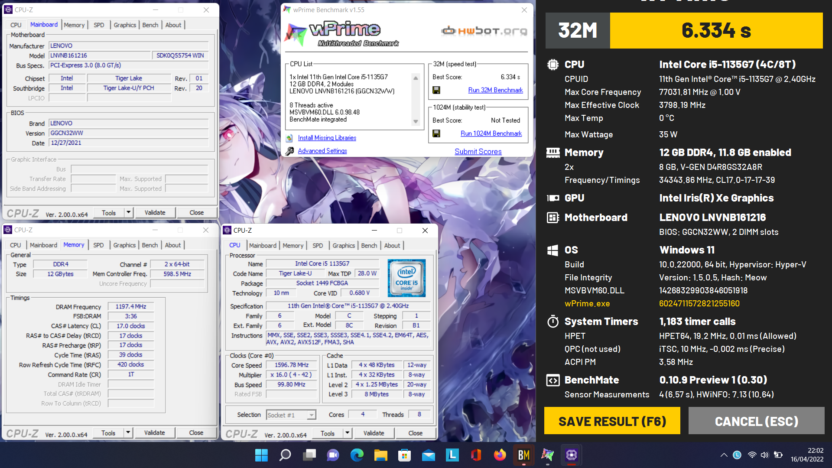Image resolution: width=832 pixels, height=468 pixels.
Task: Click the Advanced Settings magnifier icon
Action: click(289, 151)
